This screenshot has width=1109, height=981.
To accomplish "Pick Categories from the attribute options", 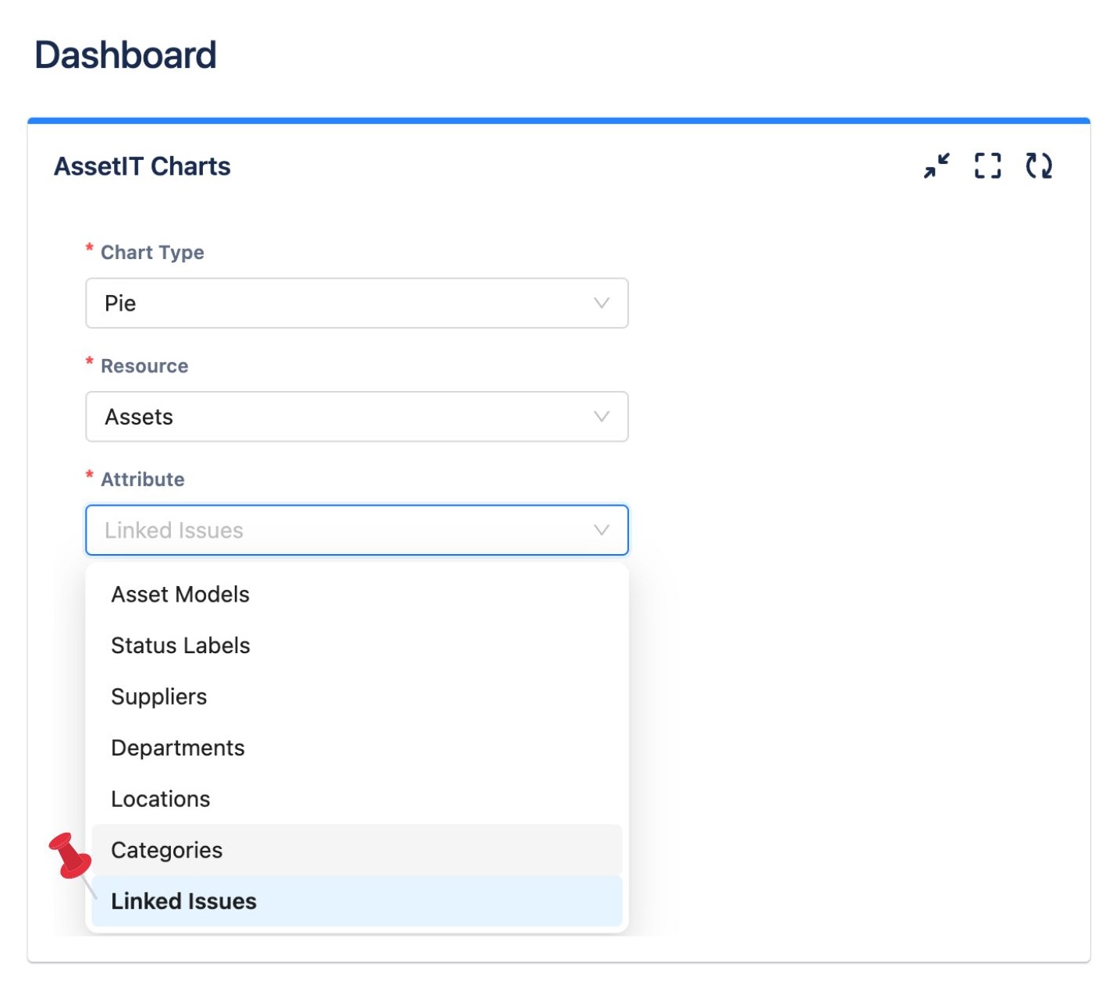I will 166,850.
